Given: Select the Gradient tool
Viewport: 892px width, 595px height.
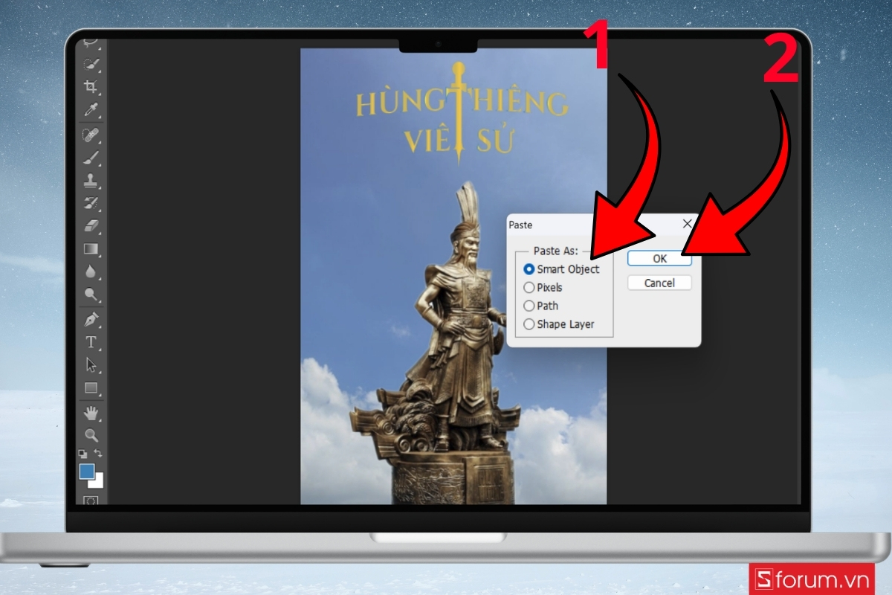Looking at the screenshot, I should (x=91, y=248).
